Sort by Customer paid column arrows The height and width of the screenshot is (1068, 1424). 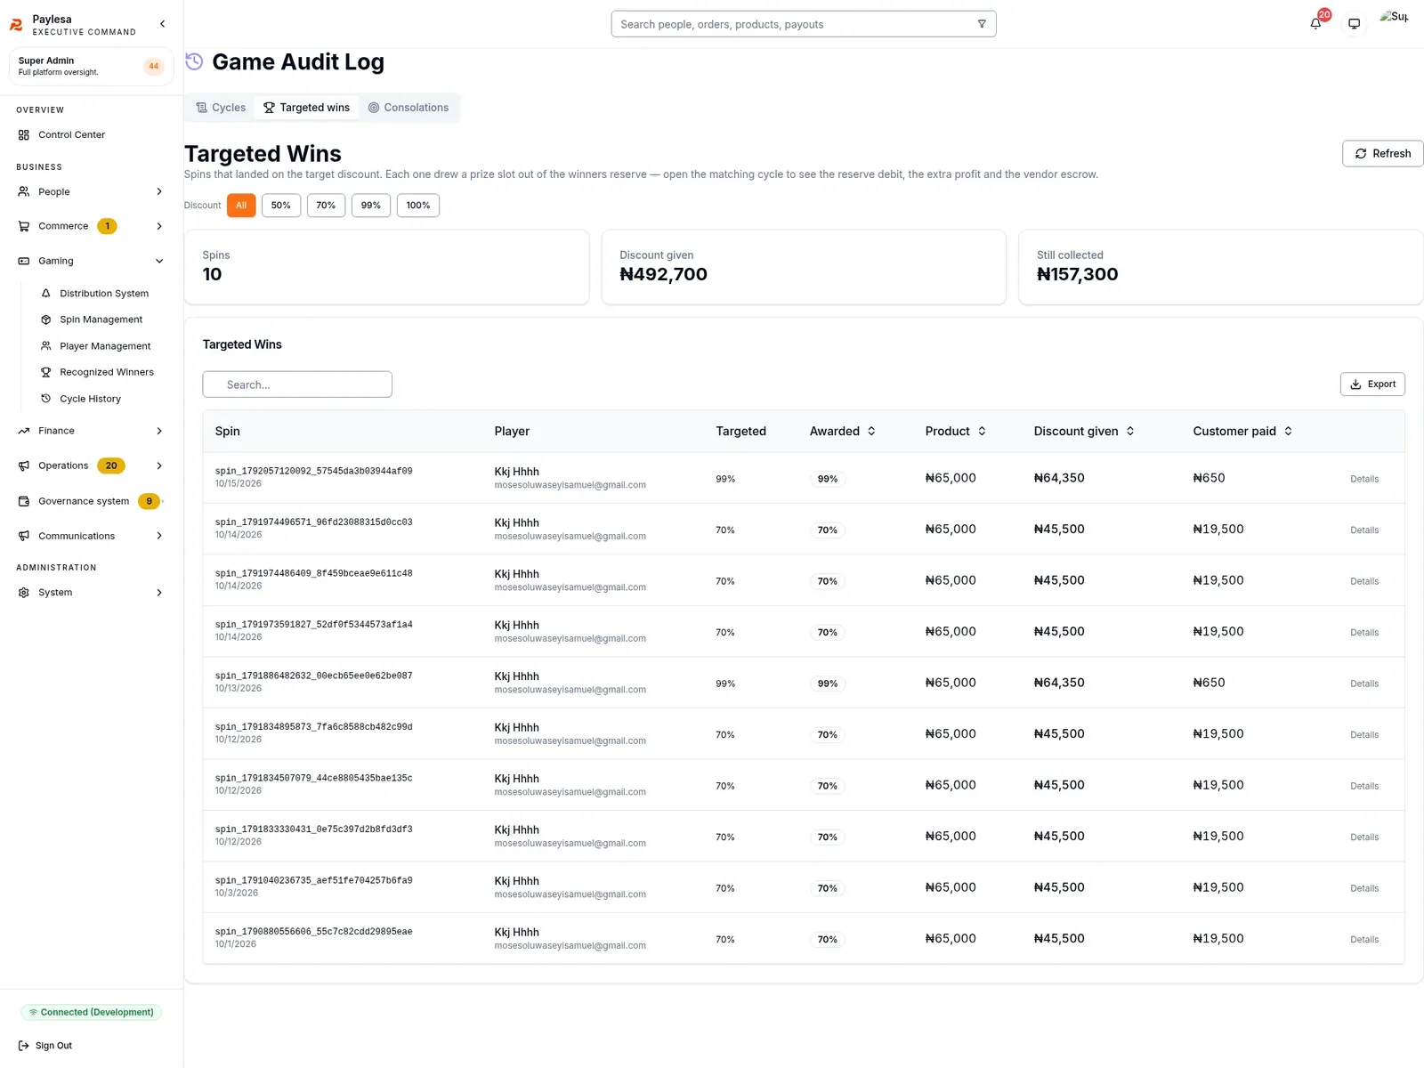click(x=1288, y=431)
